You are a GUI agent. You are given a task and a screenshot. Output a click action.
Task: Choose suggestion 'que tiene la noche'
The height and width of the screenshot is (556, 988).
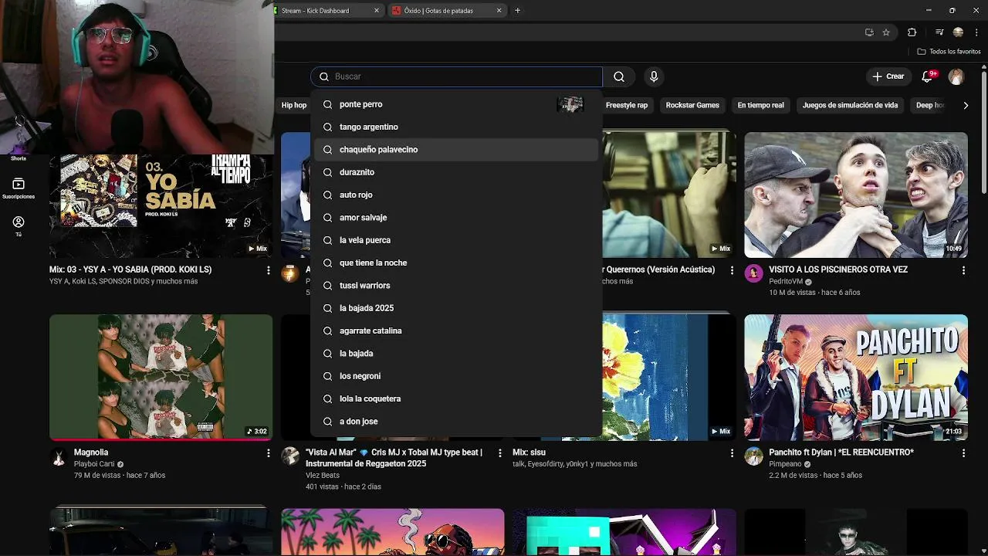click(x=456, y=263)
